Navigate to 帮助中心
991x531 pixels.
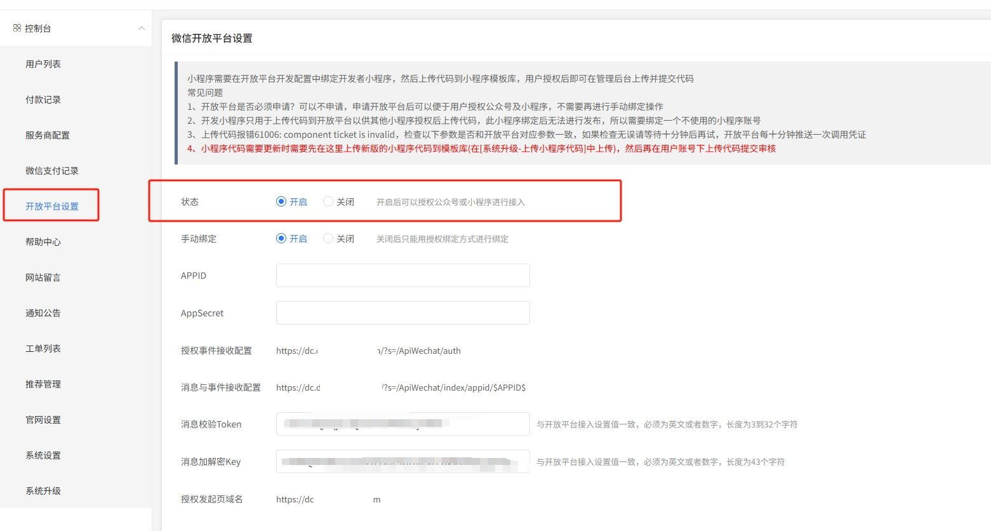(43, 242)
